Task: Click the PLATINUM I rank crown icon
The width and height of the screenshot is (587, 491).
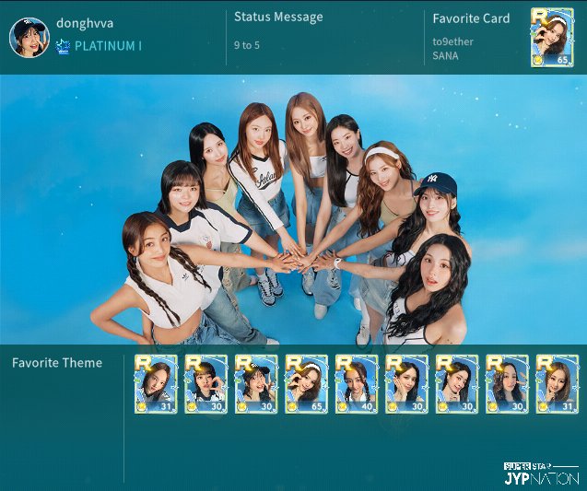Action: [x=63, y=46]
